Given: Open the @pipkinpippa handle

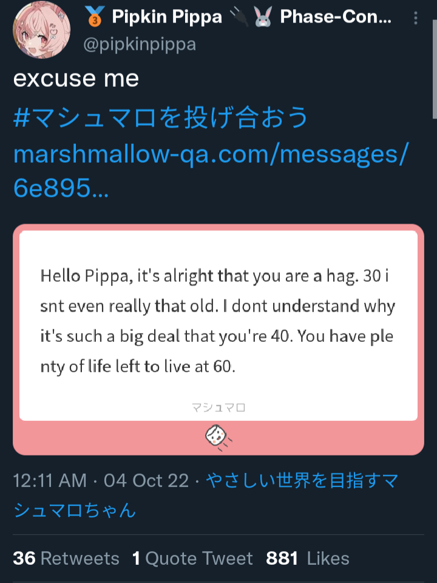Looking at the screenshot, I should (x=140, y=44).
